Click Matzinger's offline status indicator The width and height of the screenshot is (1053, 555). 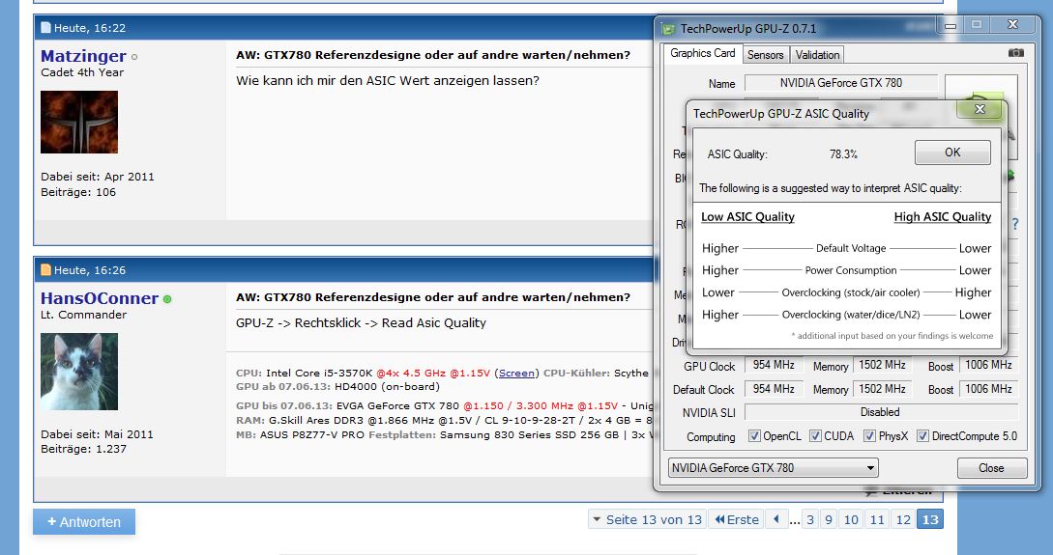134,57
